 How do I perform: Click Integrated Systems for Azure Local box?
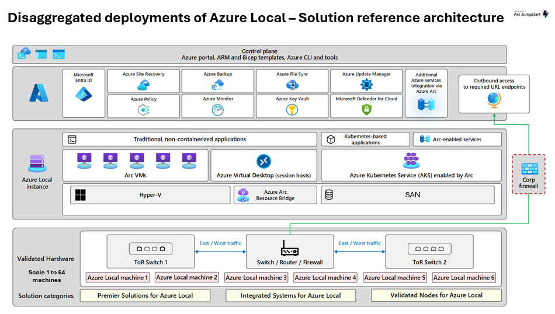coord(290,295)
